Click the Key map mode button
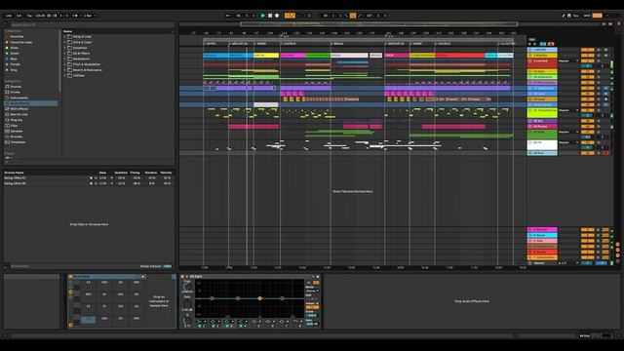The width and height of the screenshot is (624, 351). 575,16
